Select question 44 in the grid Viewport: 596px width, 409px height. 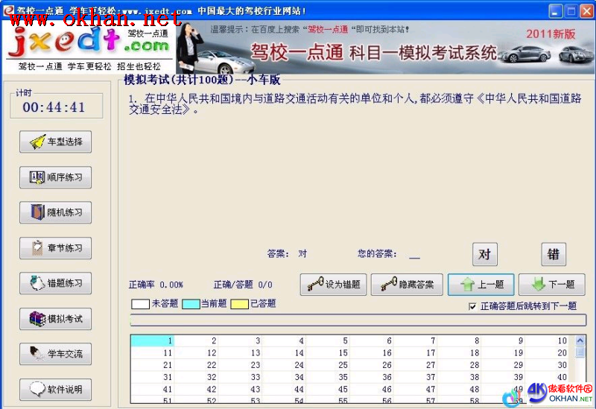284,390
